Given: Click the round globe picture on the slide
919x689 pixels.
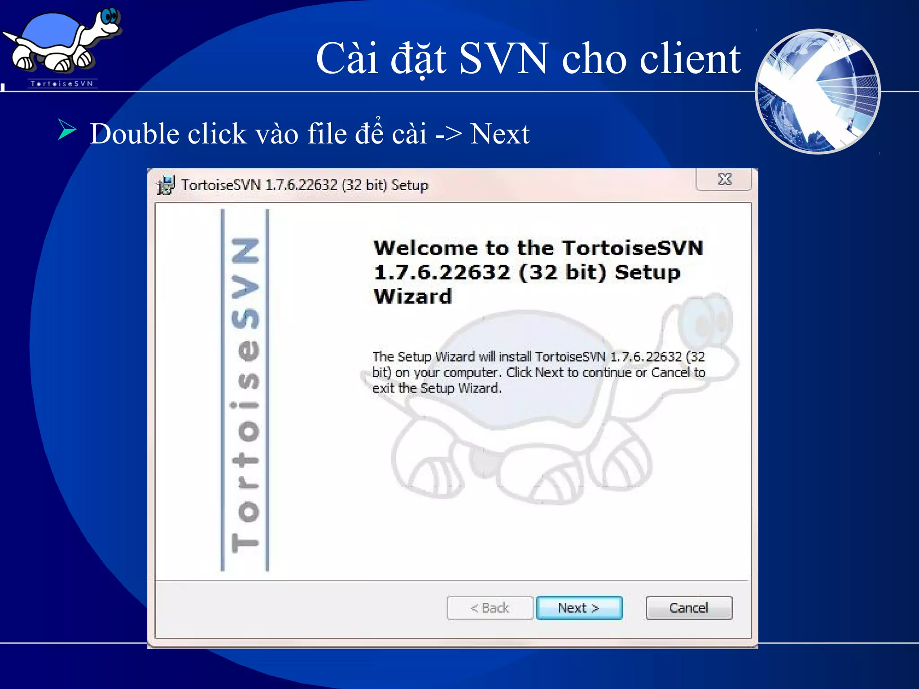Looking at the screenshot, I should click(818, 92).
